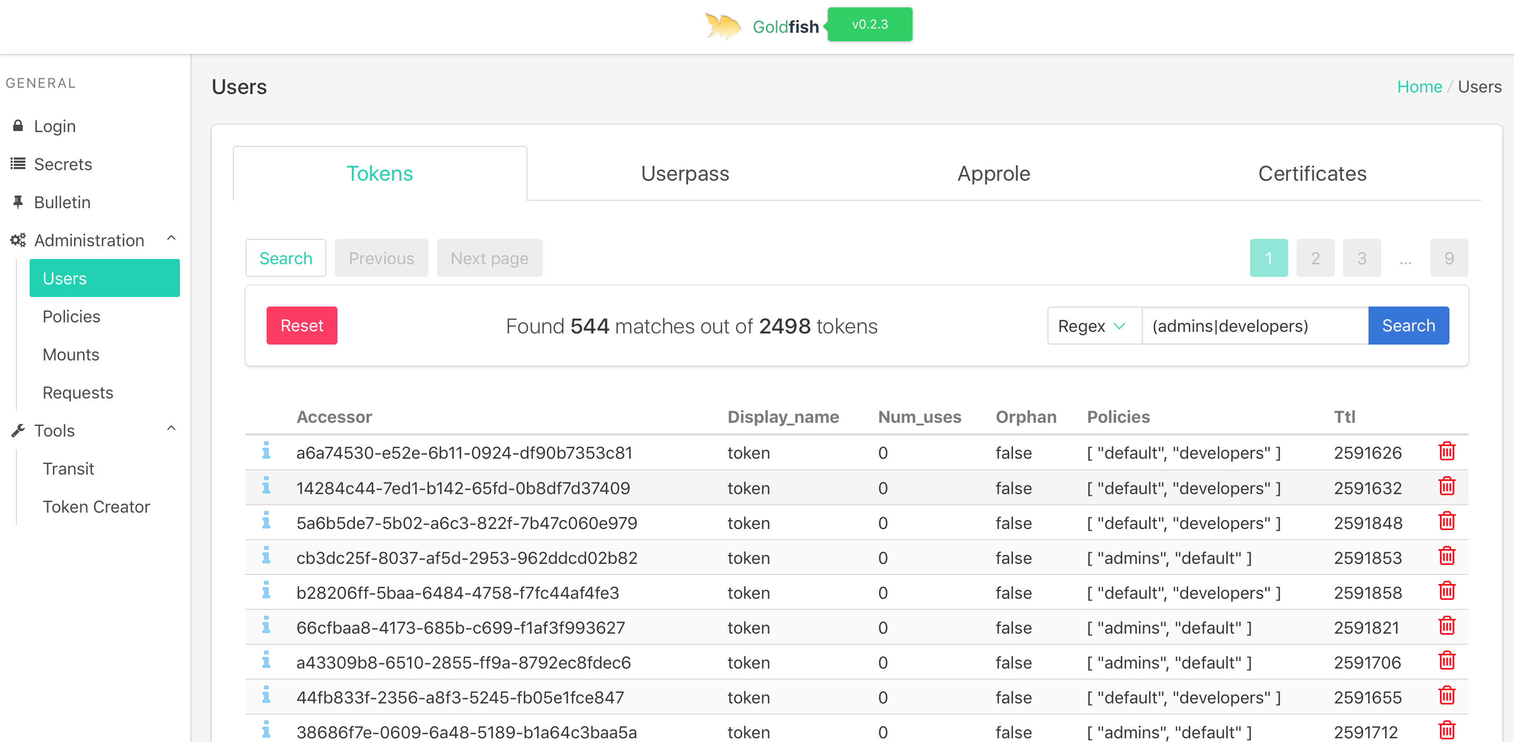This screenshot has height=742, width=1514.
Task: Jump to page 9 of results
Action: 1448,258
